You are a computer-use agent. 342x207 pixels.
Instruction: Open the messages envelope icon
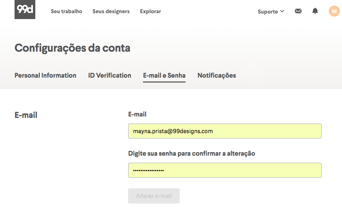[298, 11]
